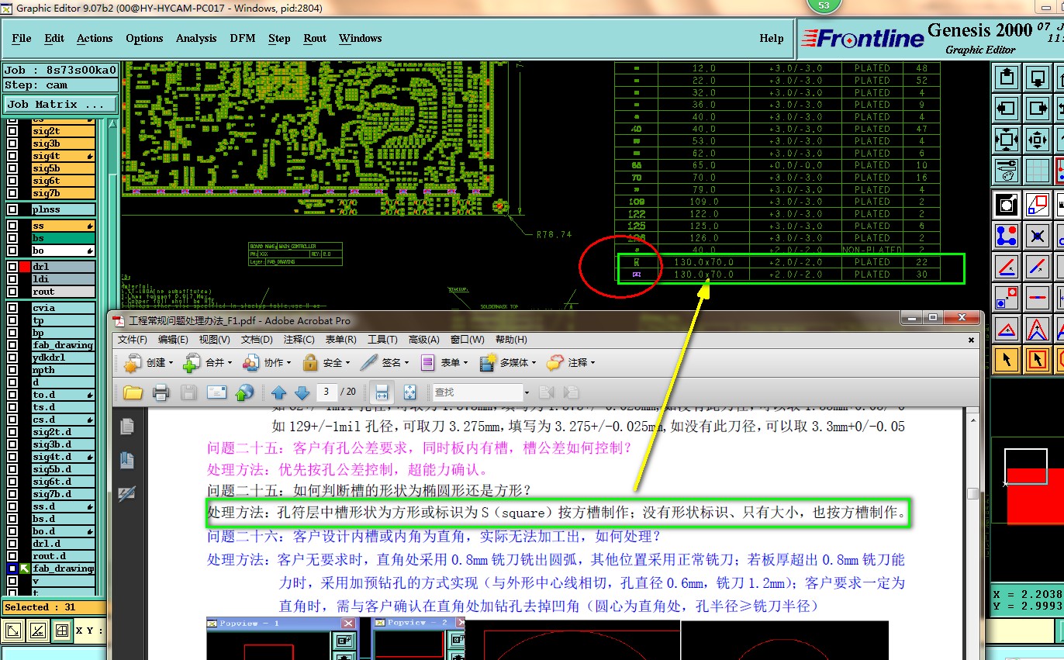Image resolution: width=1064 pixels, height=660 pixels.
Task: Toggle the cvia layer checkbox
Action: tap(12, 308)
